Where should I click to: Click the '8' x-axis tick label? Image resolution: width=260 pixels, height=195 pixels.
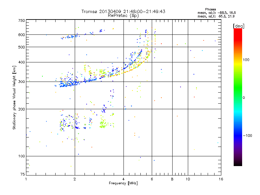pyautogui.click(x=172, y=179)
